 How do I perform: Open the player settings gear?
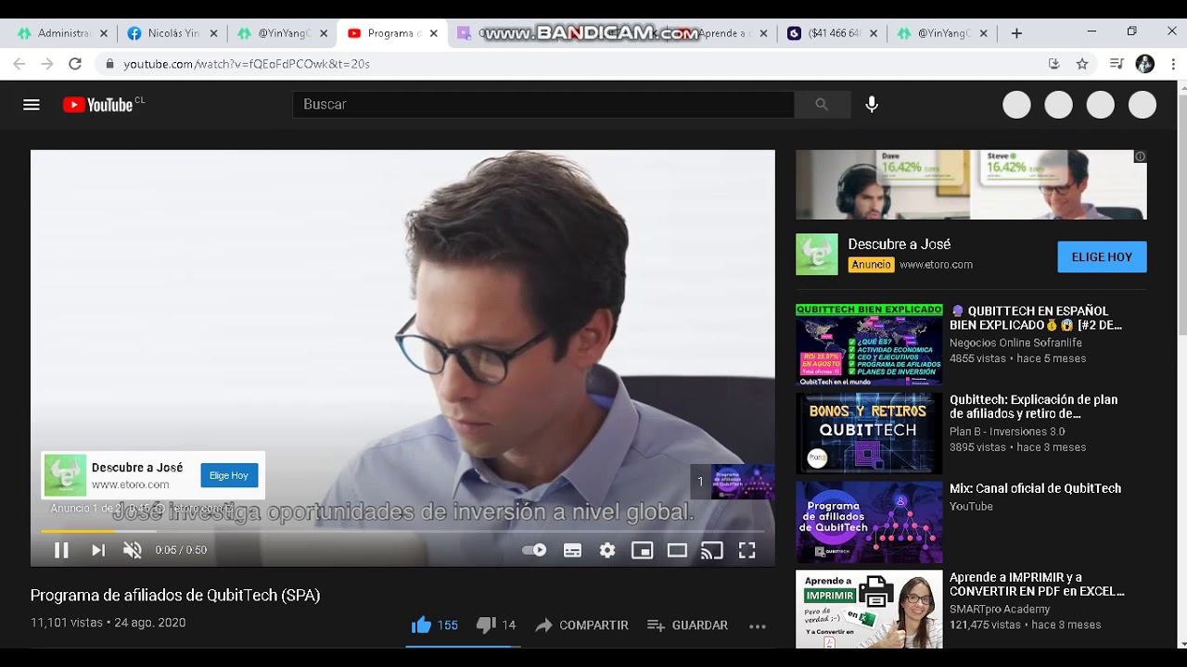click(x=607, y=550)
